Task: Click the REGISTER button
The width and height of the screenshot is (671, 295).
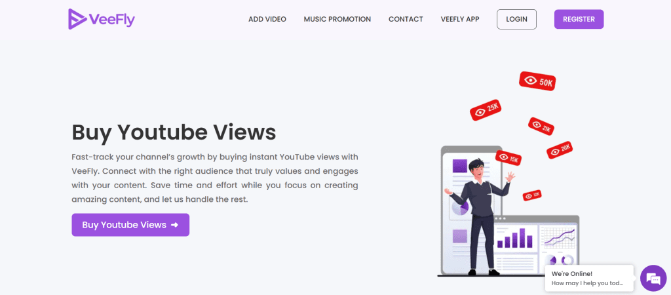Action: click(579, 19)
